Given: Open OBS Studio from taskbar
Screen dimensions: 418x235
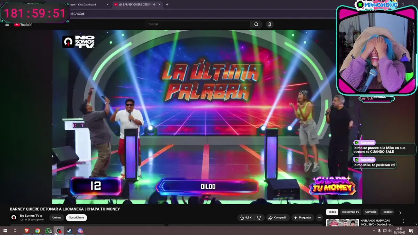Looking at the screenshot, I should (x=59, y=231).
